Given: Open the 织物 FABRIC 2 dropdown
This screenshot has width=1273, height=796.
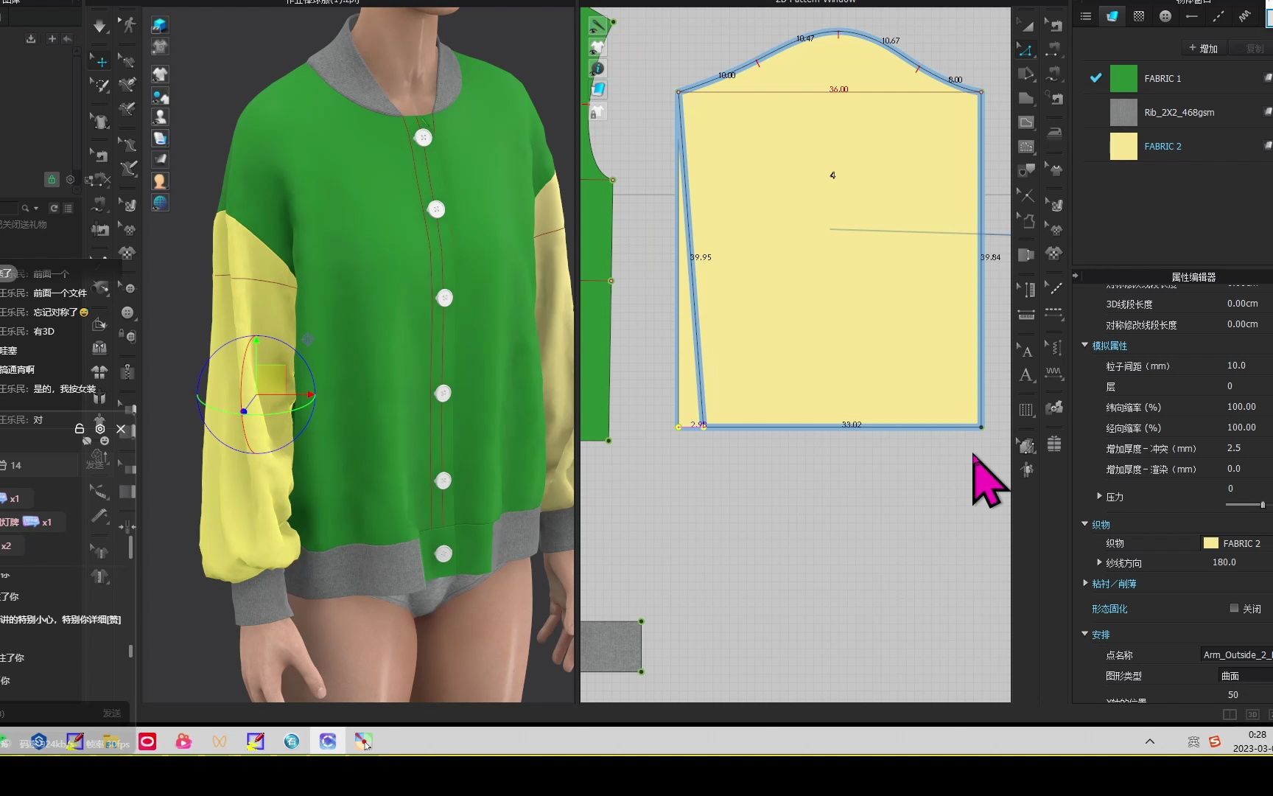Looking at the screenshot, I should pyautogui.click(x=1236, y=543).
